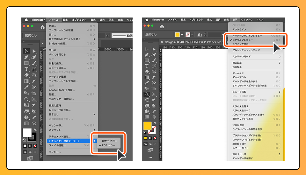Select the checked RGB カラー option
The width and height of the screenshot is (306, 175).
[108, 145]
